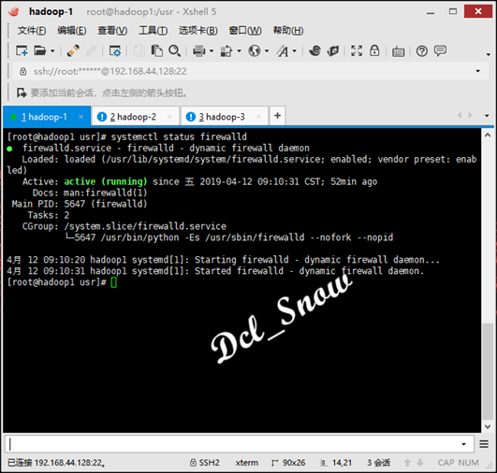Click the 14,21 cursor position indicator
The image size is (497, 473).
(336, 463)
